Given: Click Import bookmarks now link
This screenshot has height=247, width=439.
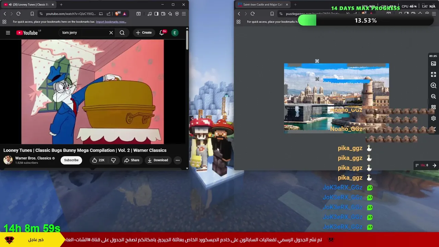Looking at the screenshot, I should 111,22.
